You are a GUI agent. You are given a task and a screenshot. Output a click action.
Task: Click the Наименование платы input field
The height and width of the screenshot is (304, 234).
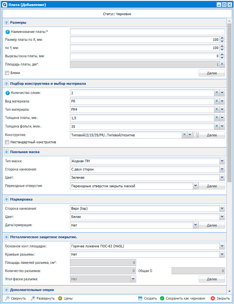click(x=147, y=32)
